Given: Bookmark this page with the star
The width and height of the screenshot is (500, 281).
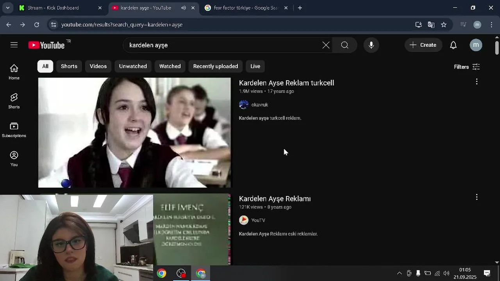Looking at the screenshot, I should 444,25.
